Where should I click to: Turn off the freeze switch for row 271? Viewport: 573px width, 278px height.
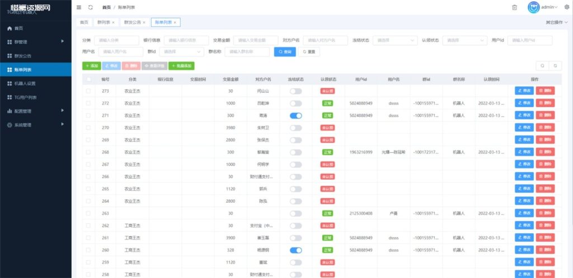(x=296, y=116)
